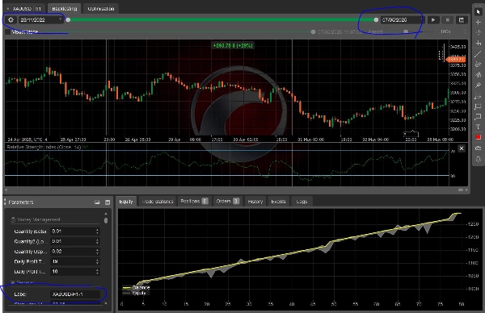Open backtesting settings gear icon

point(11,19)
